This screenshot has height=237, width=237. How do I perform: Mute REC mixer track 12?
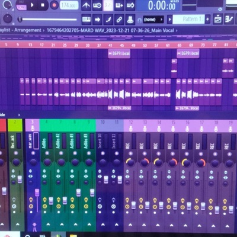pos(130,153)
